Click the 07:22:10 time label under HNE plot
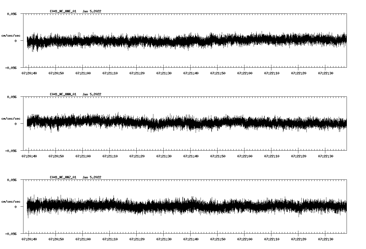This screenshot has width=366, height=249. tap(272, 73)
